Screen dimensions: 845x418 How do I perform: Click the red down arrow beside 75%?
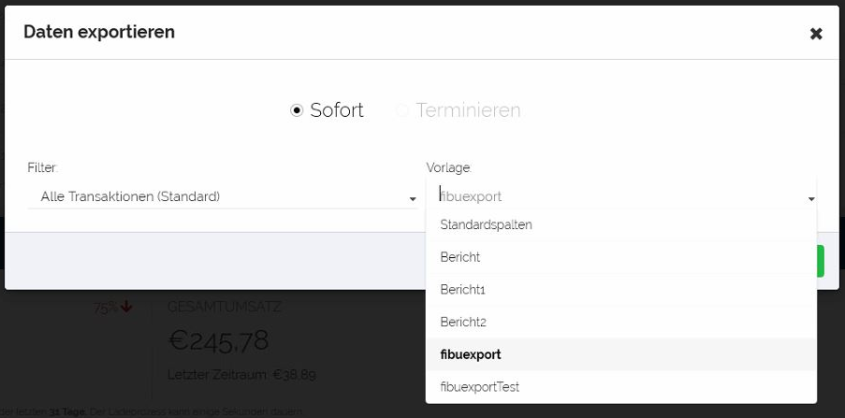126,307
